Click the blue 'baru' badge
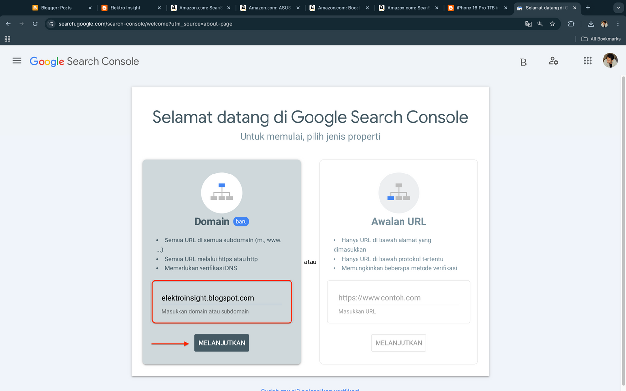The image size is (626, 391). pyautogui.click(x=241, y=221)
